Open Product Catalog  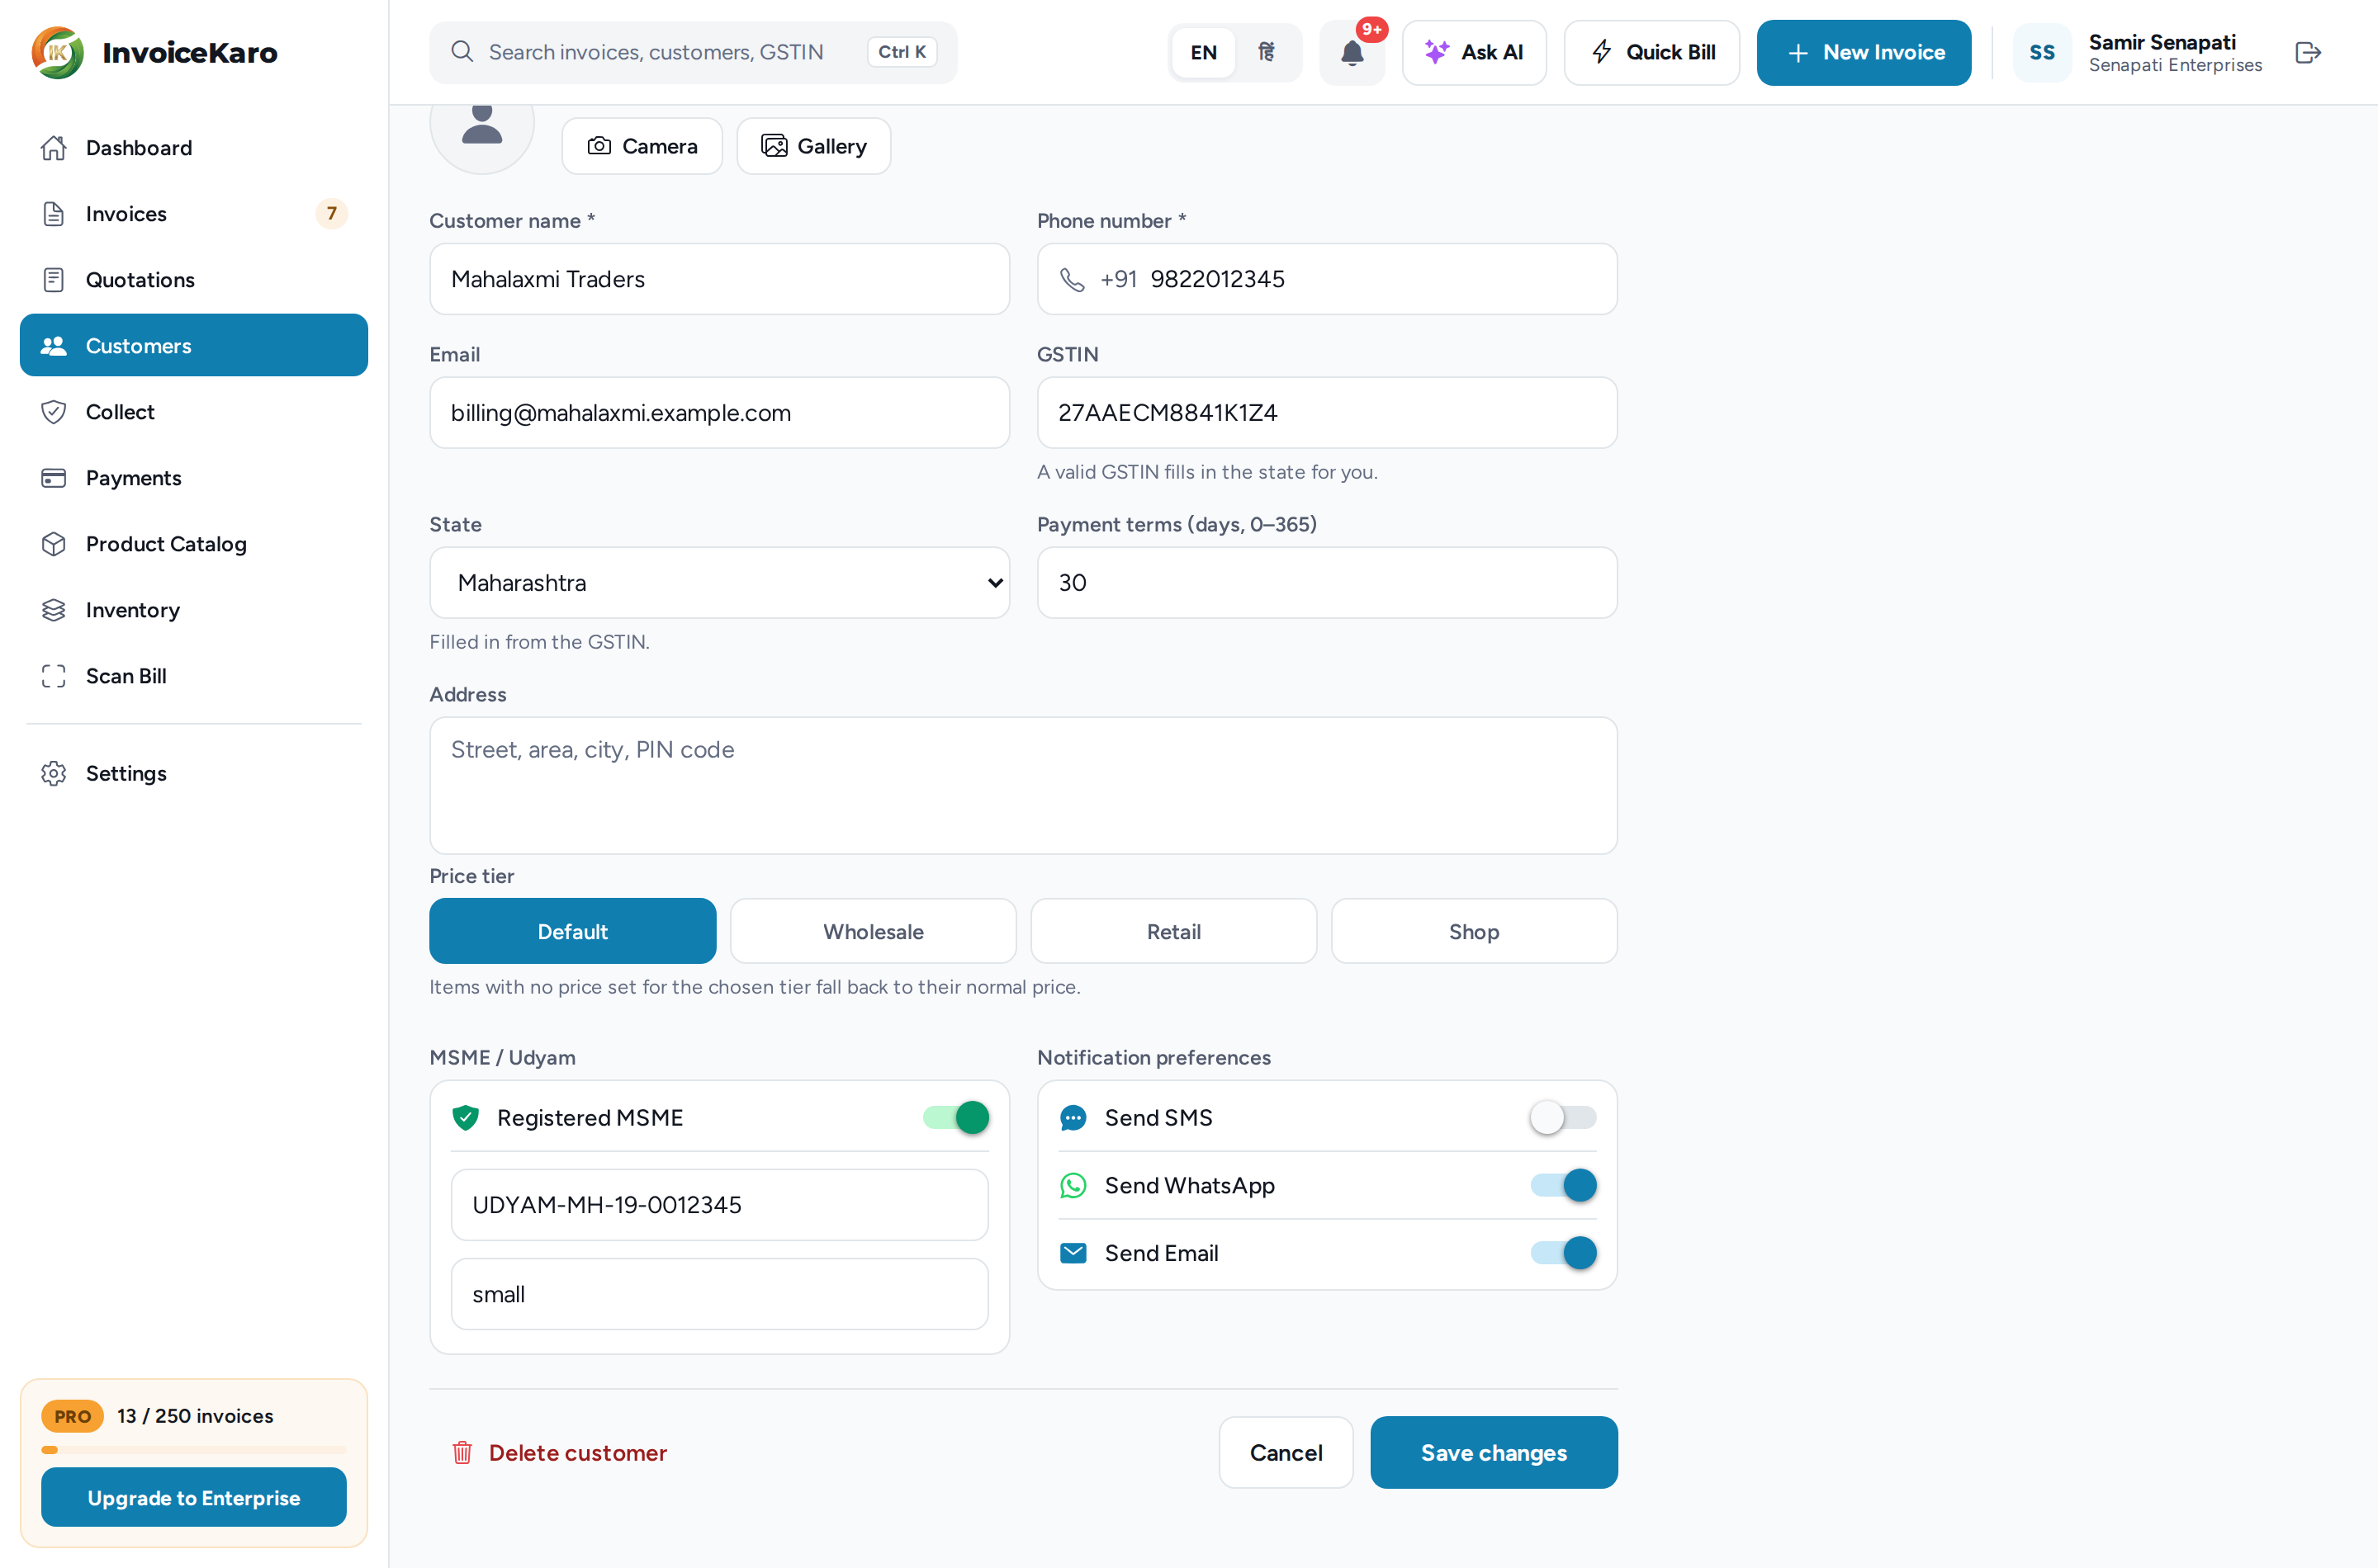pos(194,544)
